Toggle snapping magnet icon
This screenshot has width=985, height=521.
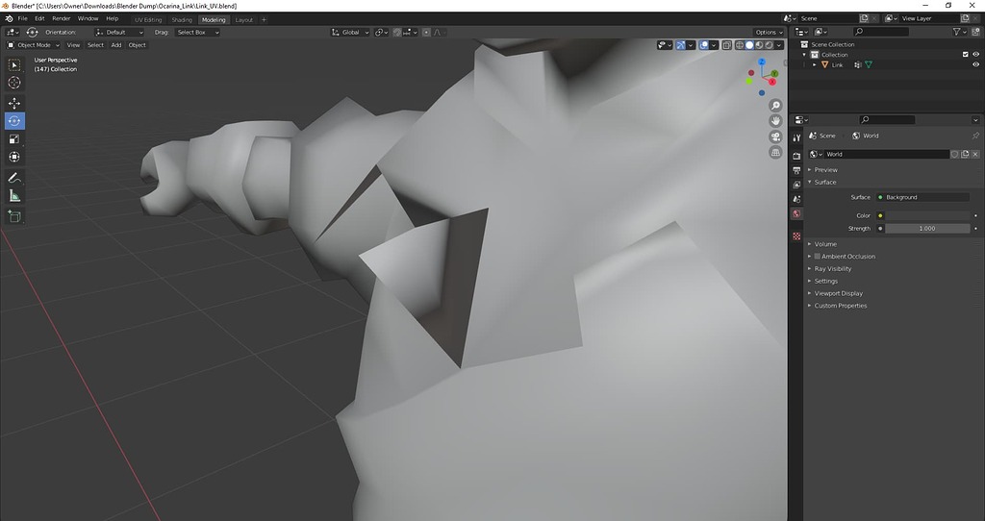tap(397, 32)
